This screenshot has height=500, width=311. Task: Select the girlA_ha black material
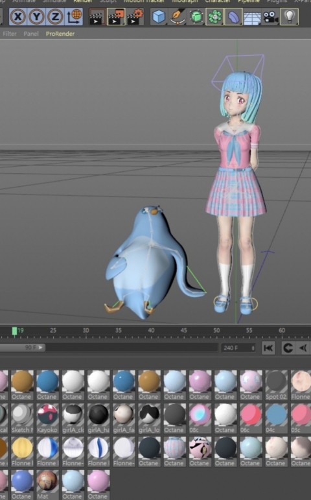pyautogui.click(x=98, y=418)
